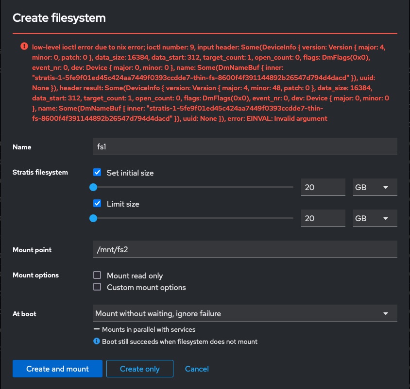Enable Custom mount options checkbox
Image resolution: width=410 pixels, height=389 pixels.
(x=97, y=287)
